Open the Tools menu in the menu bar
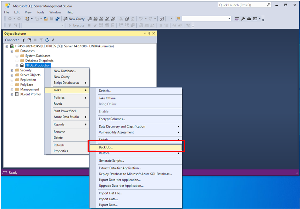This screenshot has width=300, height=209. pos(40,12)
